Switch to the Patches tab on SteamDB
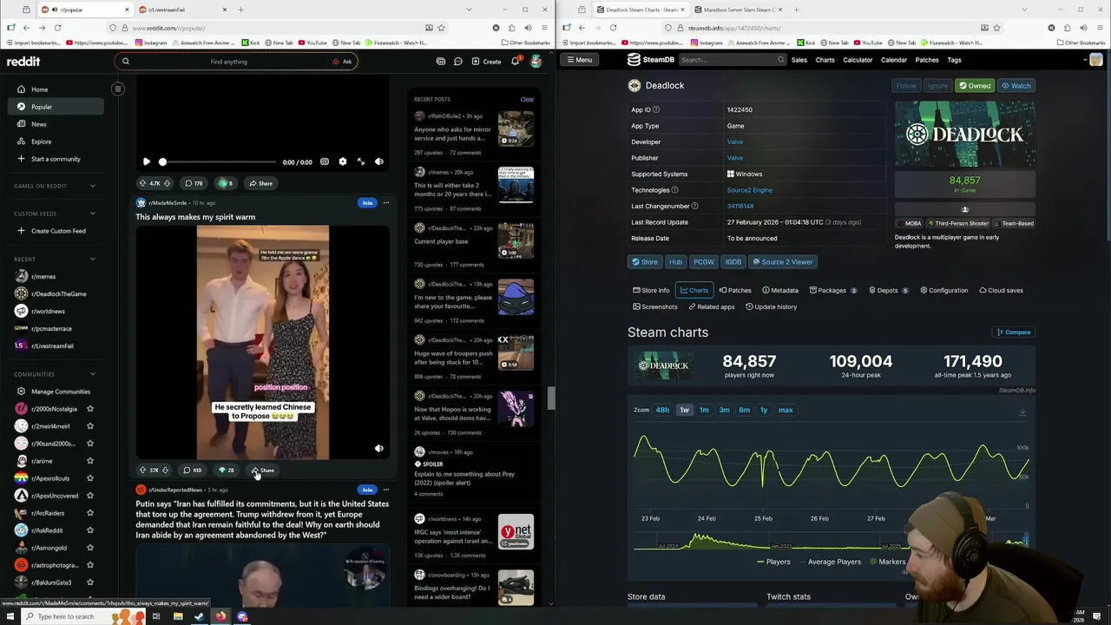Viewport: 1111px width, 625px height. (x=734, y=290)
